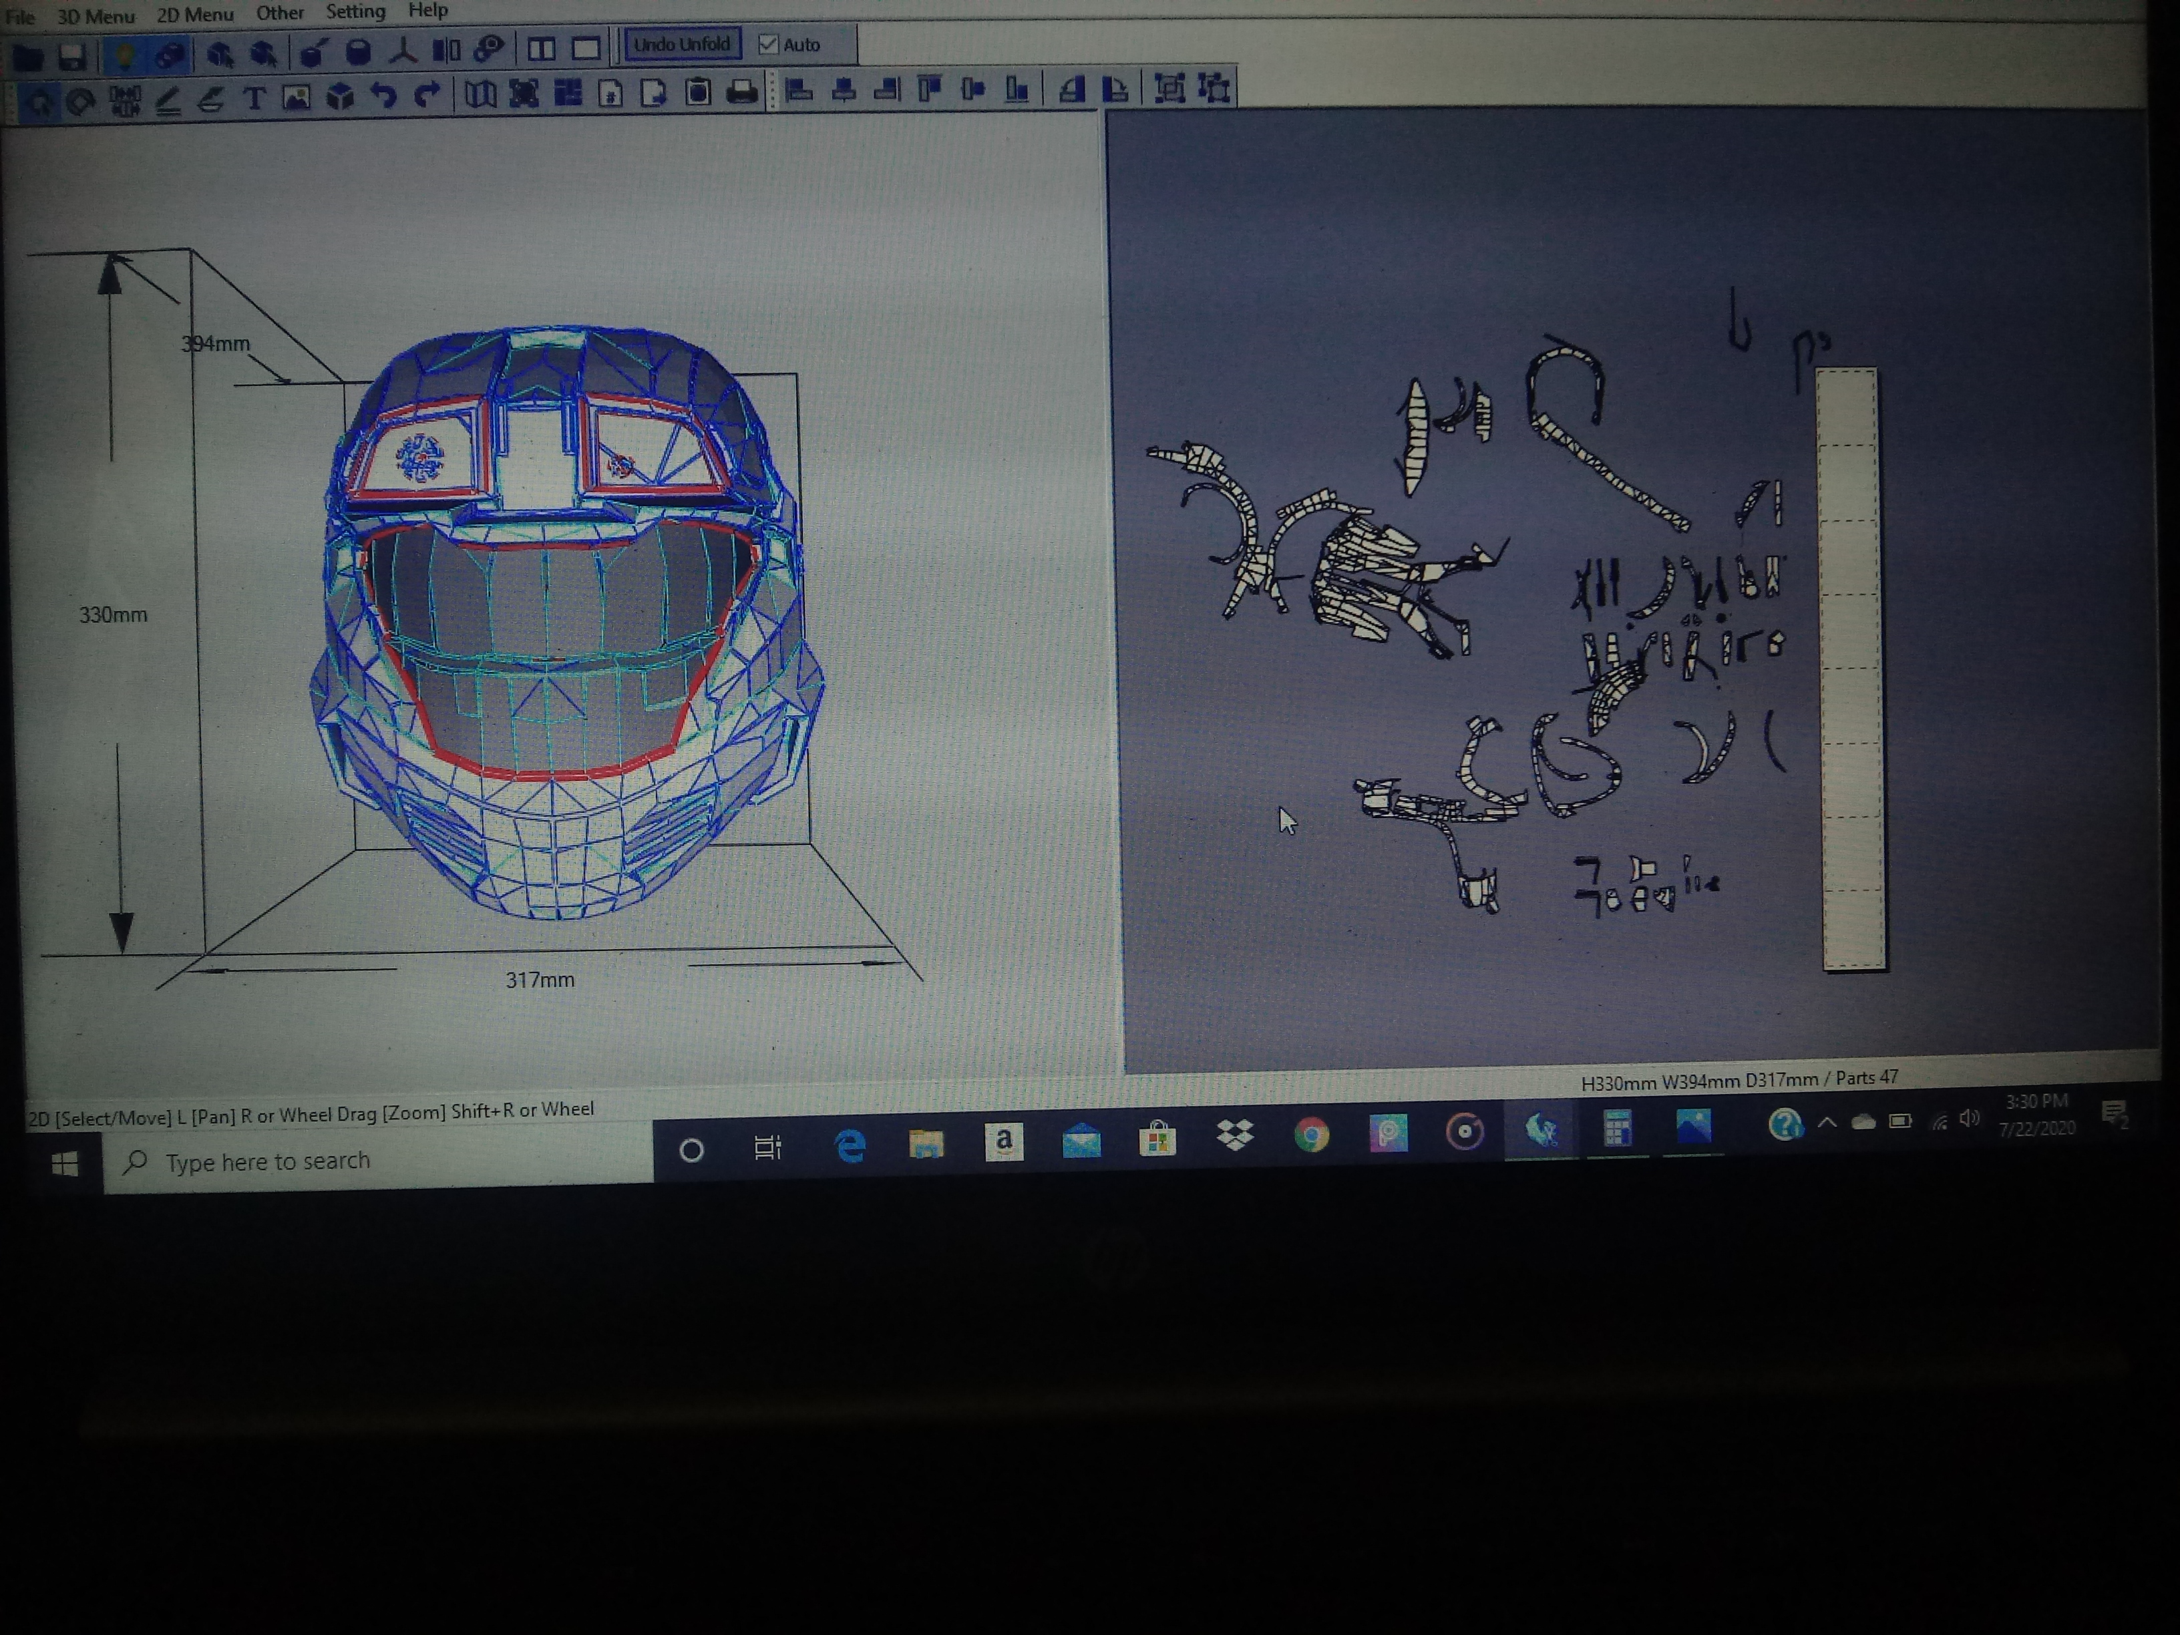The height and width of the screenshot is (1635, 2180).
Task: Open the notification center icon
Action: [x=2114, y=1115]
